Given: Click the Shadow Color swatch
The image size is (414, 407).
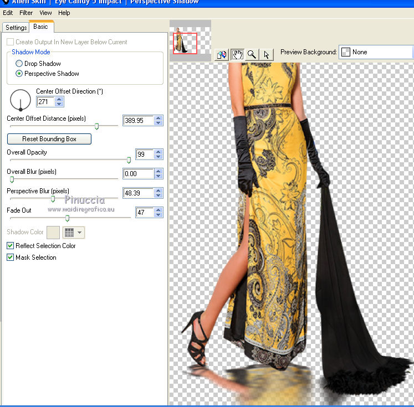Looking at the screenshot, I should click(53, 233).
